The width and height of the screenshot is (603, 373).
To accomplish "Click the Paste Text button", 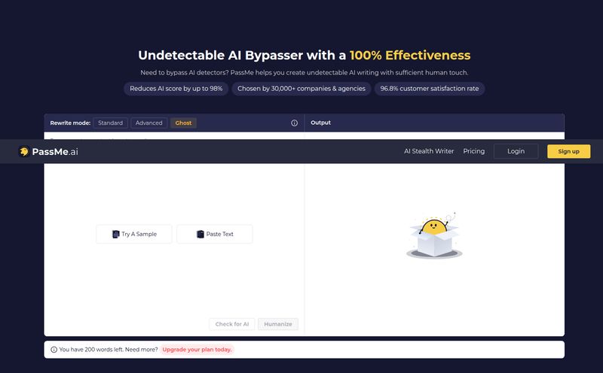I will 215,234.
